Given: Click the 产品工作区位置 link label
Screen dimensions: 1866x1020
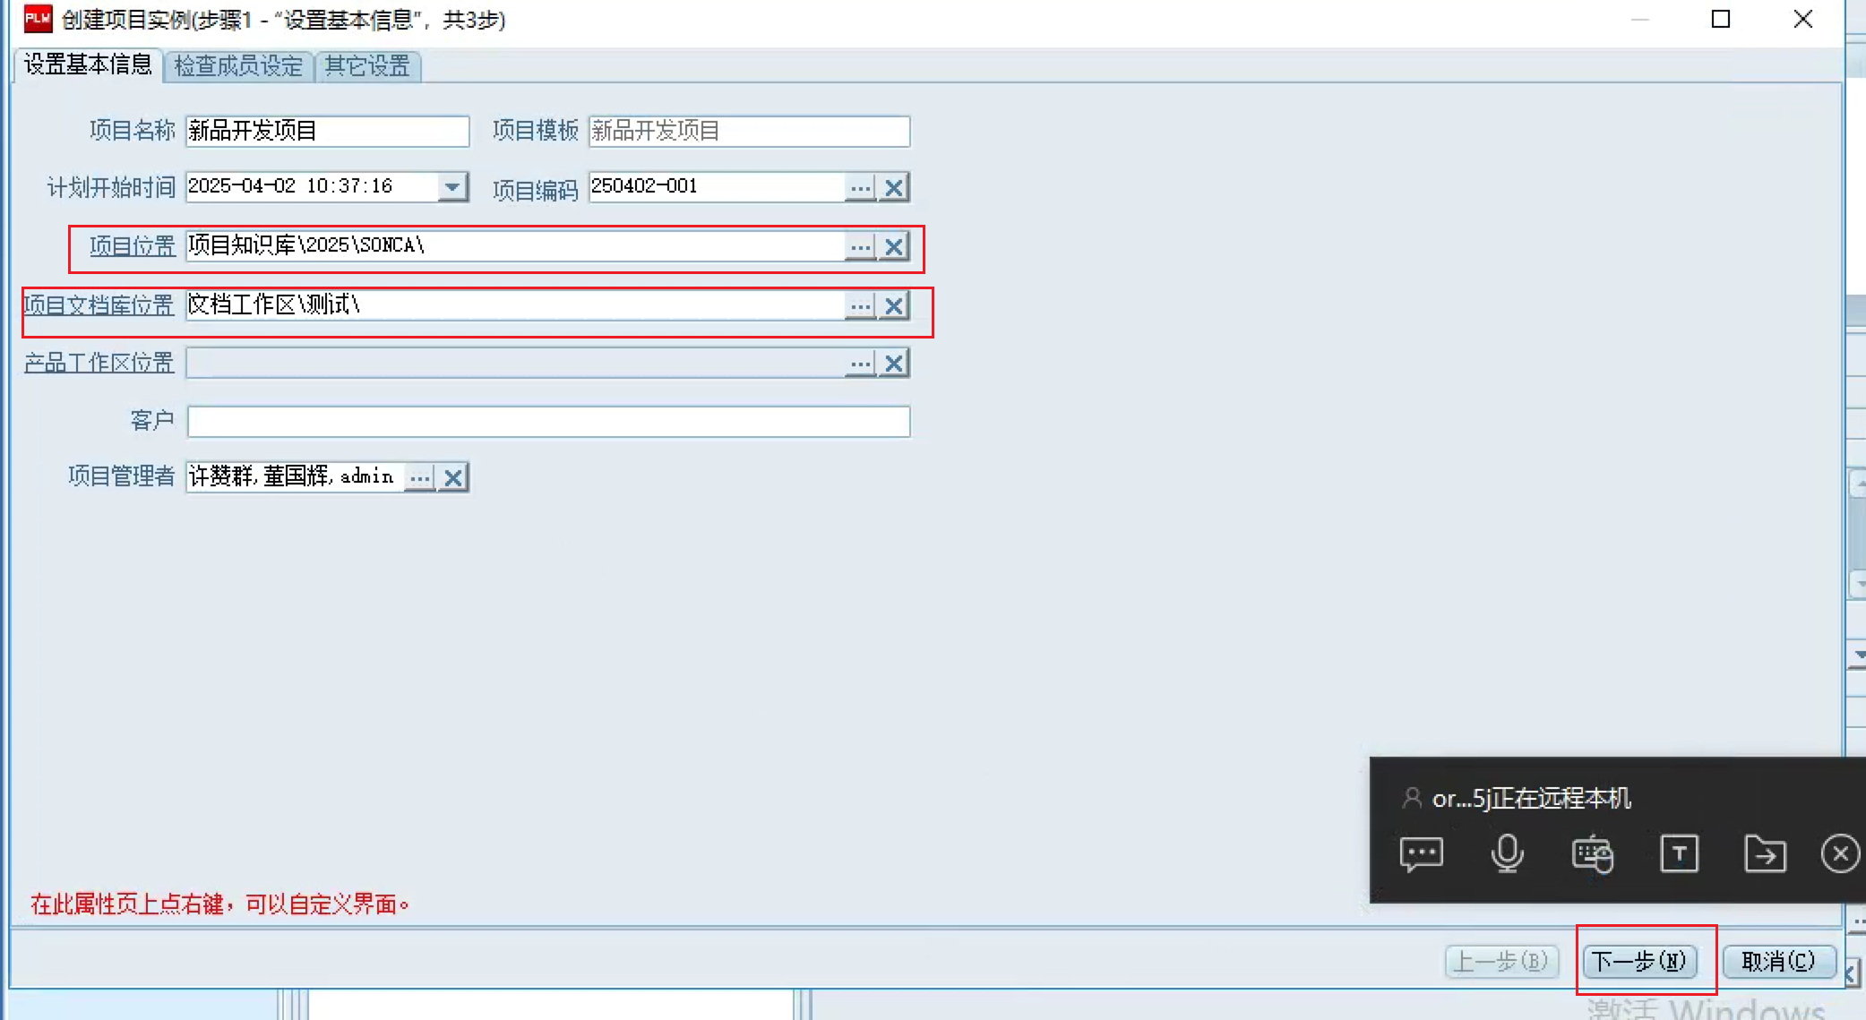Looking at the screenshot, I should point(99,363).
